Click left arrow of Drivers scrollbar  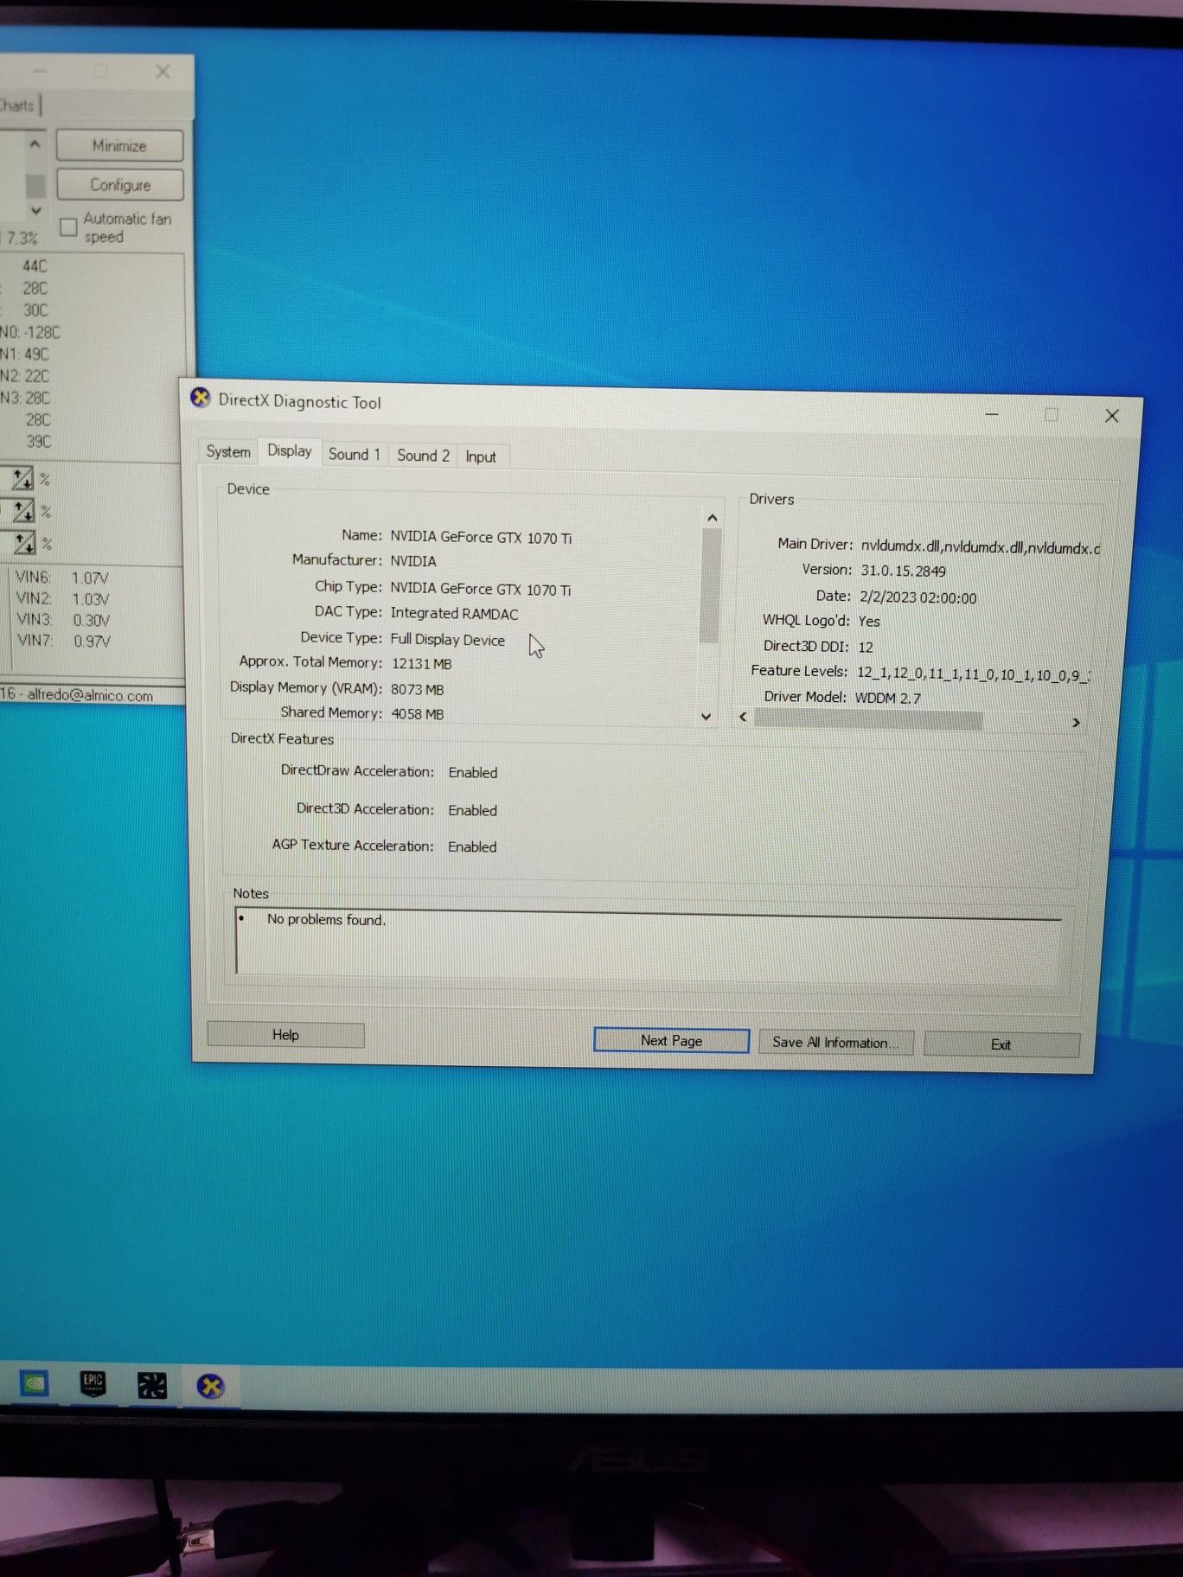tap(743, 717)
